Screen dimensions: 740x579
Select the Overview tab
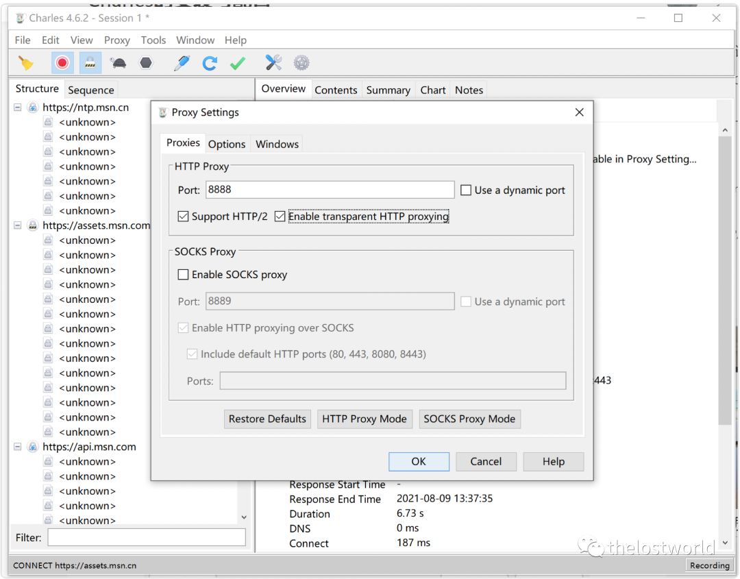pyautogui.click(x=284, y=88)
